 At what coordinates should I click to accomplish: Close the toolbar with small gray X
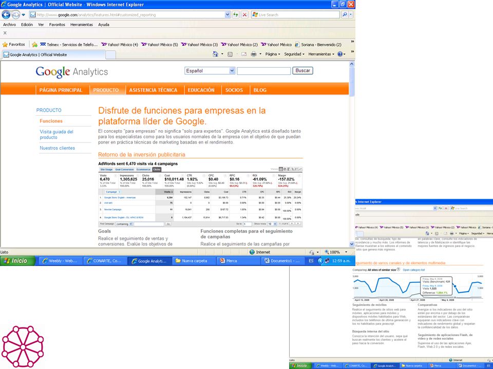5,33
